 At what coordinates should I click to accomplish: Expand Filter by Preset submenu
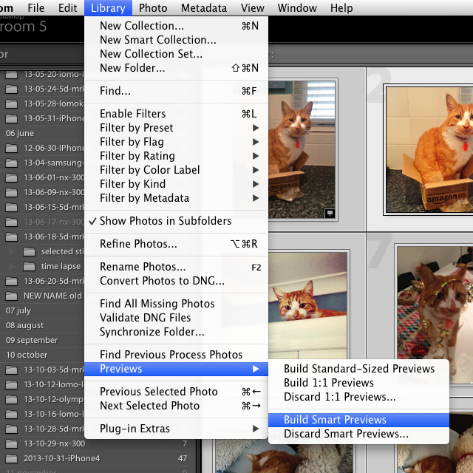click(x=176, y=128)
